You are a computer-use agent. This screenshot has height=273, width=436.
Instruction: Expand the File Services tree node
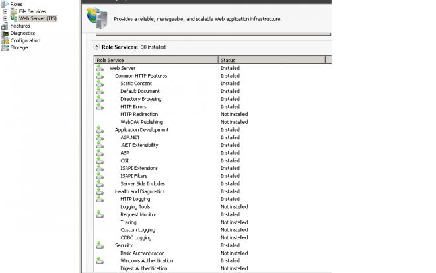[x=5, y=11]
